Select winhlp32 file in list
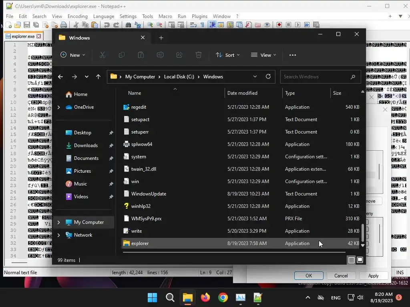 (x=241, y=206)
